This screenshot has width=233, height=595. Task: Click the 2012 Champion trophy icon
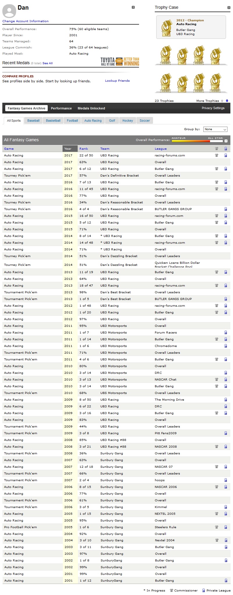(166, 28)
